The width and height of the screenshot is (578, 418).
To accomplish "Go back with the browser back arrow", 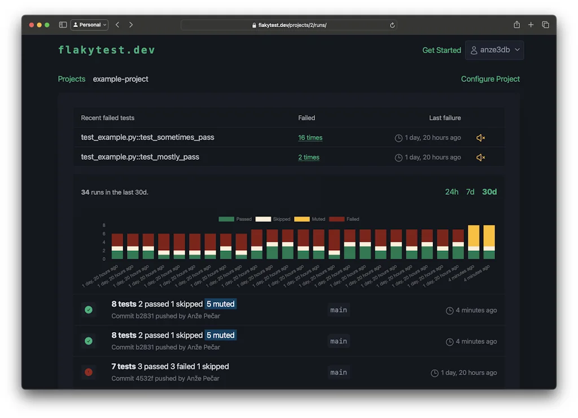I will (x=117, y=25).
